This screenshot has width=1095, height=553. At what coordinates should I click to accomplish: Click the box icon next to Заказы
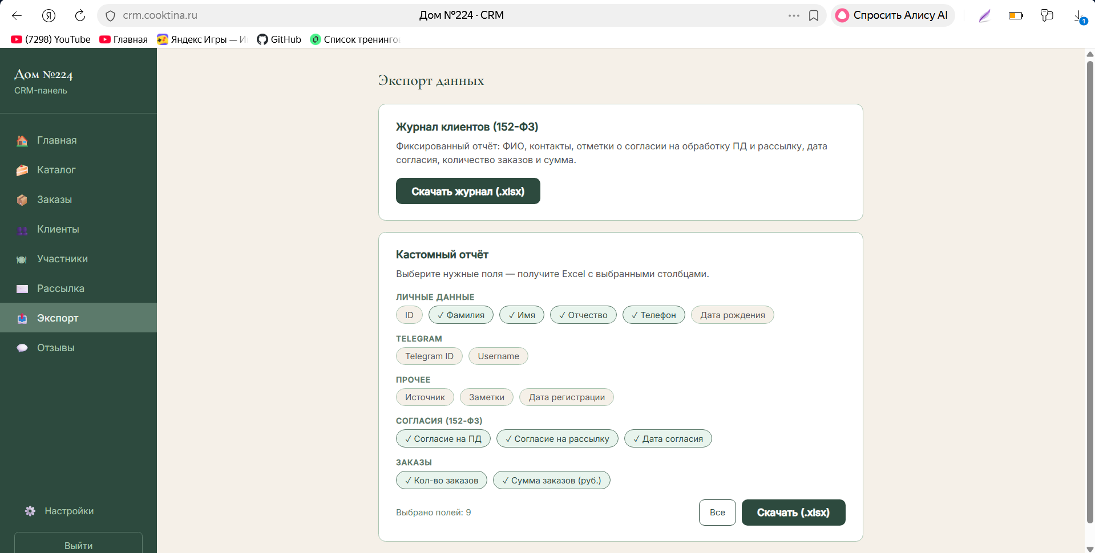(22, 200)
